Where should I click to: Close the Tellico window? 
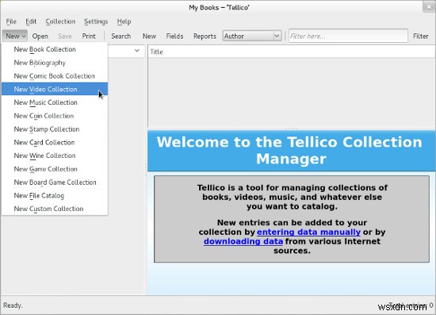(x=429, y=7)
